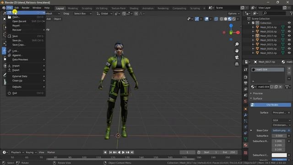The image size is (293, 165).
Task: Open the Options dropdown
Action: click(233, 13)
